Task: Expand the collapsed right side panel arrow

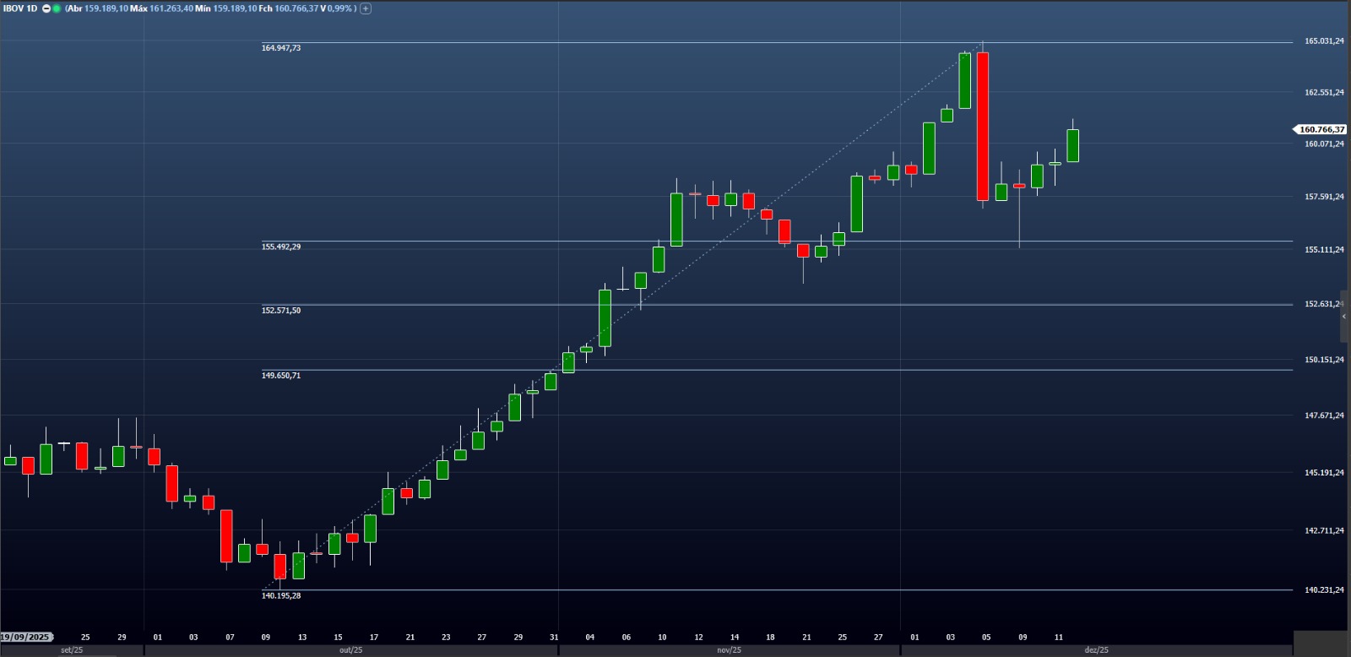Action: point(1344,316)
